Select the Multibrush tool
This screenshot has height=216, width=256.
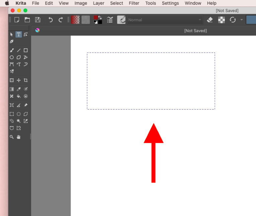coord(12,72)
